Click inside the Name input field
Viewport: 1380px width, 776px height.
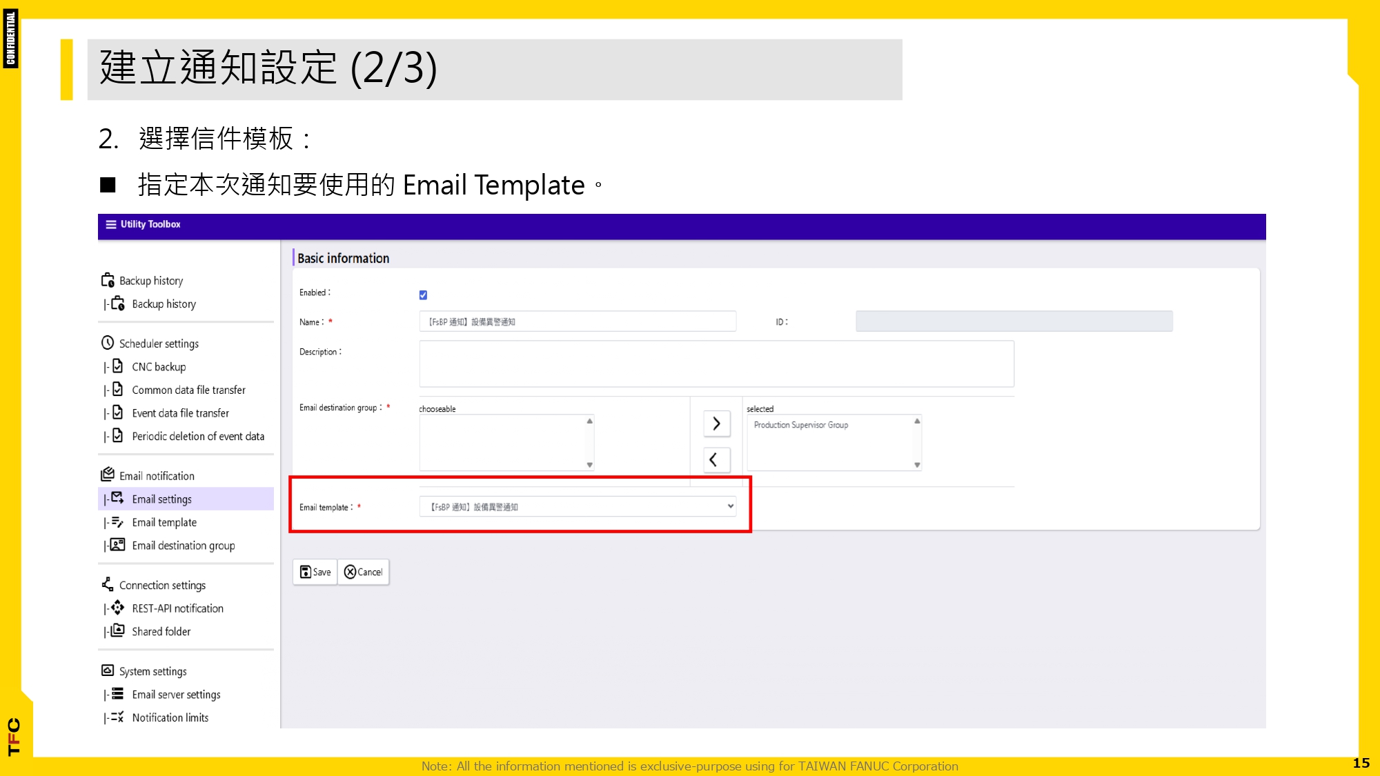click(x=578, y=321)
